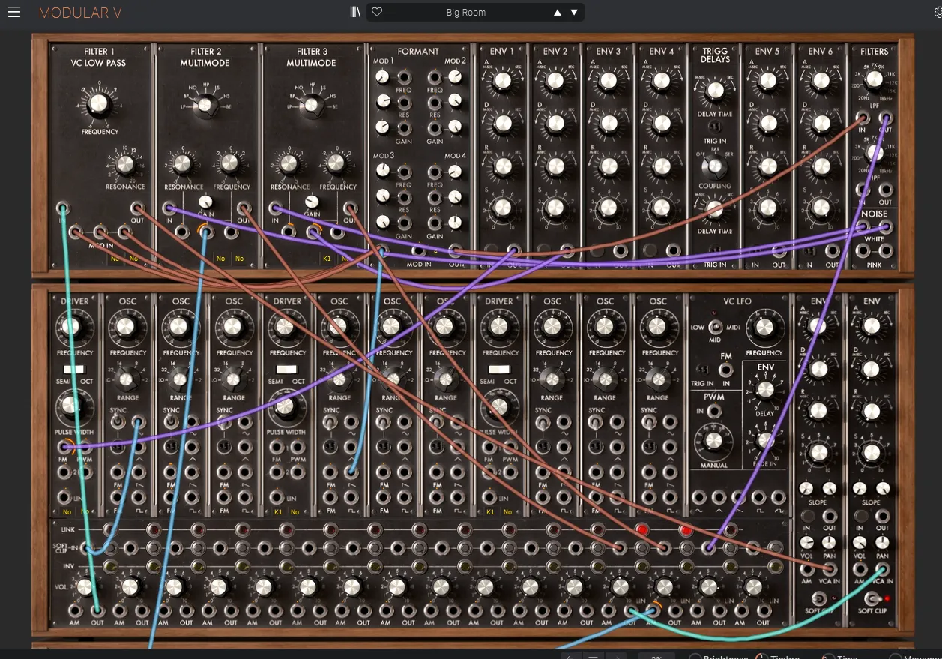
Task: Load previous preset with up arrow
Action: click(x=557, y=12)
